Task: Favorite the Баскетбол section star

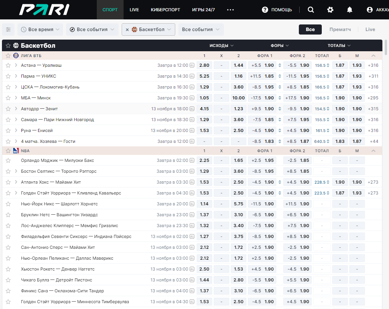Action: click(x=8, y=45)
